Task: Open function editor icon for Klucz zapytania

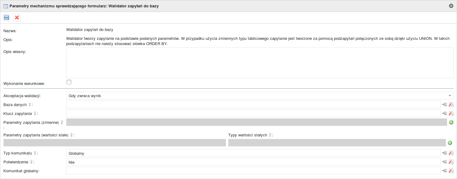Action: click(451, 113)
